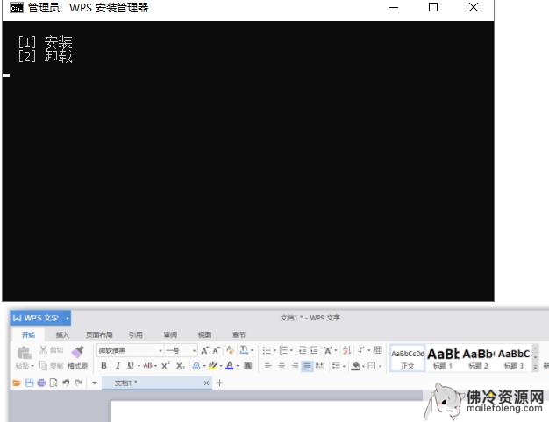Click the Superscript X² icon

tap(165, 366)
